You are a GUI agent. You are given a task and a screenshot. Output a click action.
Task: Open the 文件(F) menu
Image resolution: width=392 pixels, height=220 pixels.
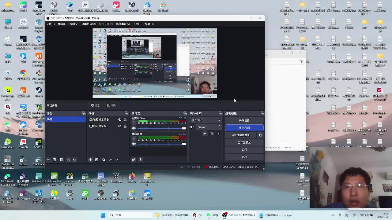click(x=51, y=24)
